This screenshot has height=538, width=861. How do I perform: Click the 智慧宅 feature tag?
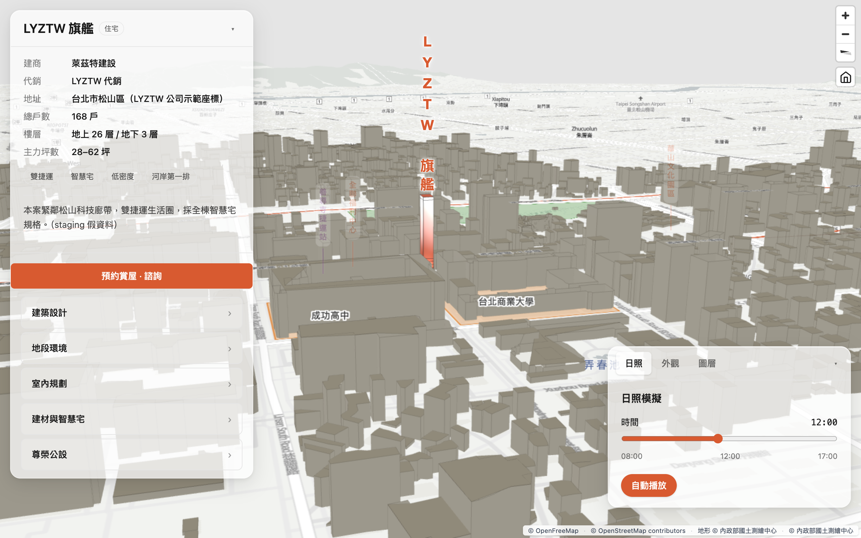(82, 177)
